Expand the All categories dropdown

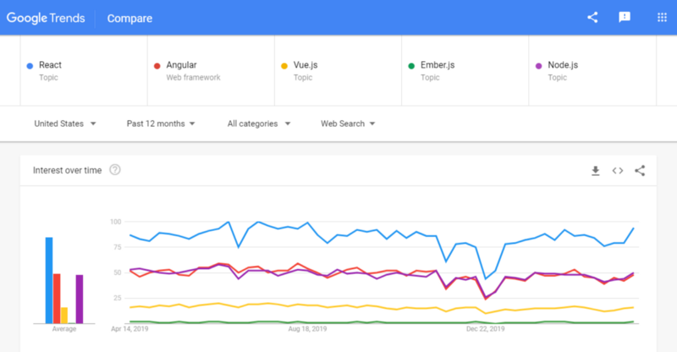click(259, 124)
